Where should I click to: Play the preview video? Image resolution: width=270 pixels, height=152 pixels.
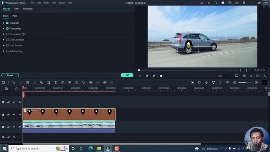154,76
